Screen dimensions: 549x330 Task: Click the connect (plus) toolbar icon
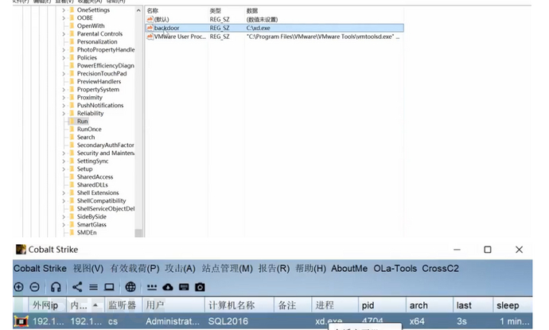point(18,287)
